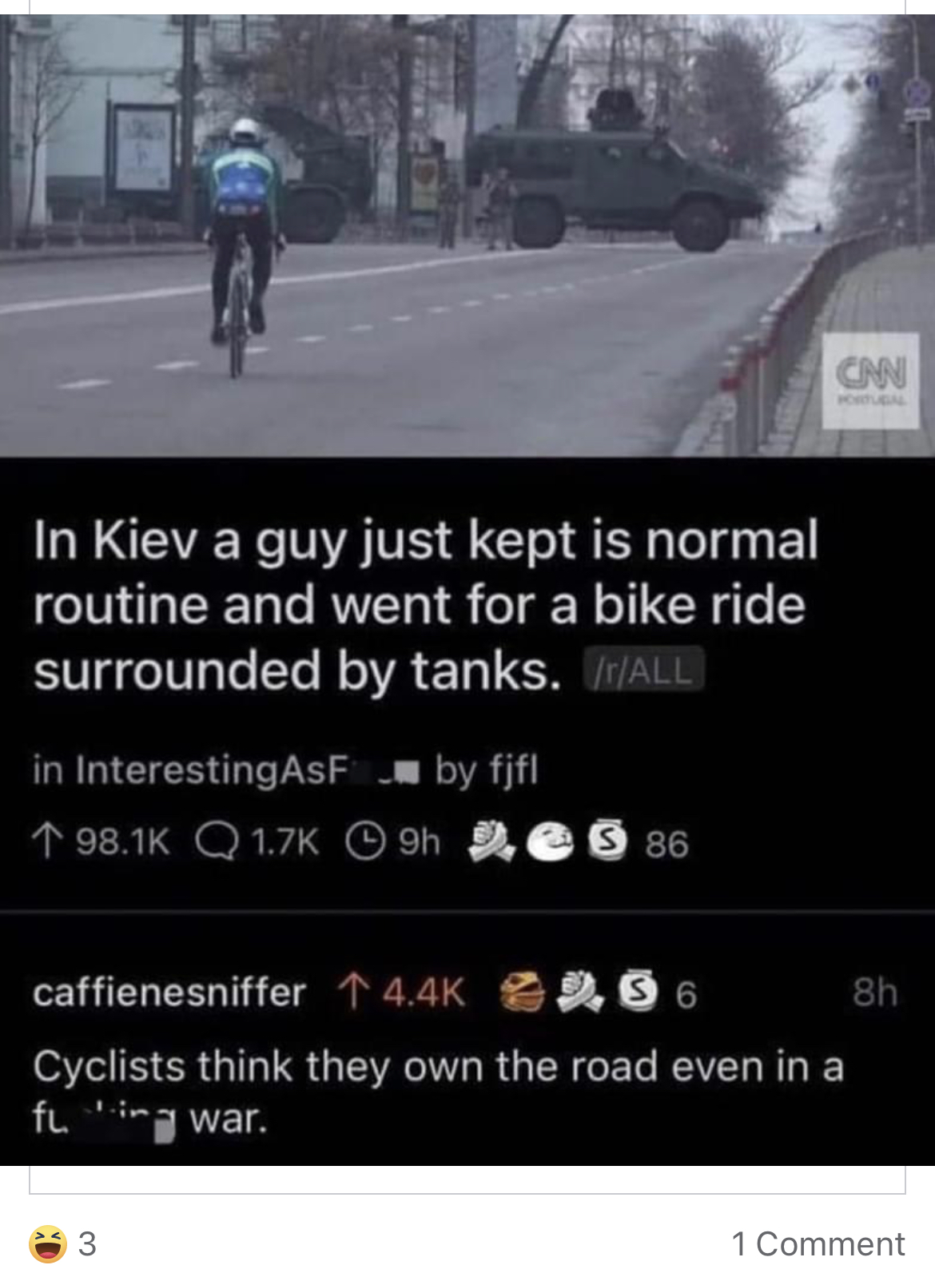Image resolution: width=935 pixels, height=1281 pixels.
Task: Click the post's white face award icon
Action: (550, 844)
